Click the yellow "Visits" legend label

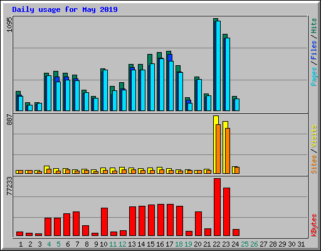[314, 136]
